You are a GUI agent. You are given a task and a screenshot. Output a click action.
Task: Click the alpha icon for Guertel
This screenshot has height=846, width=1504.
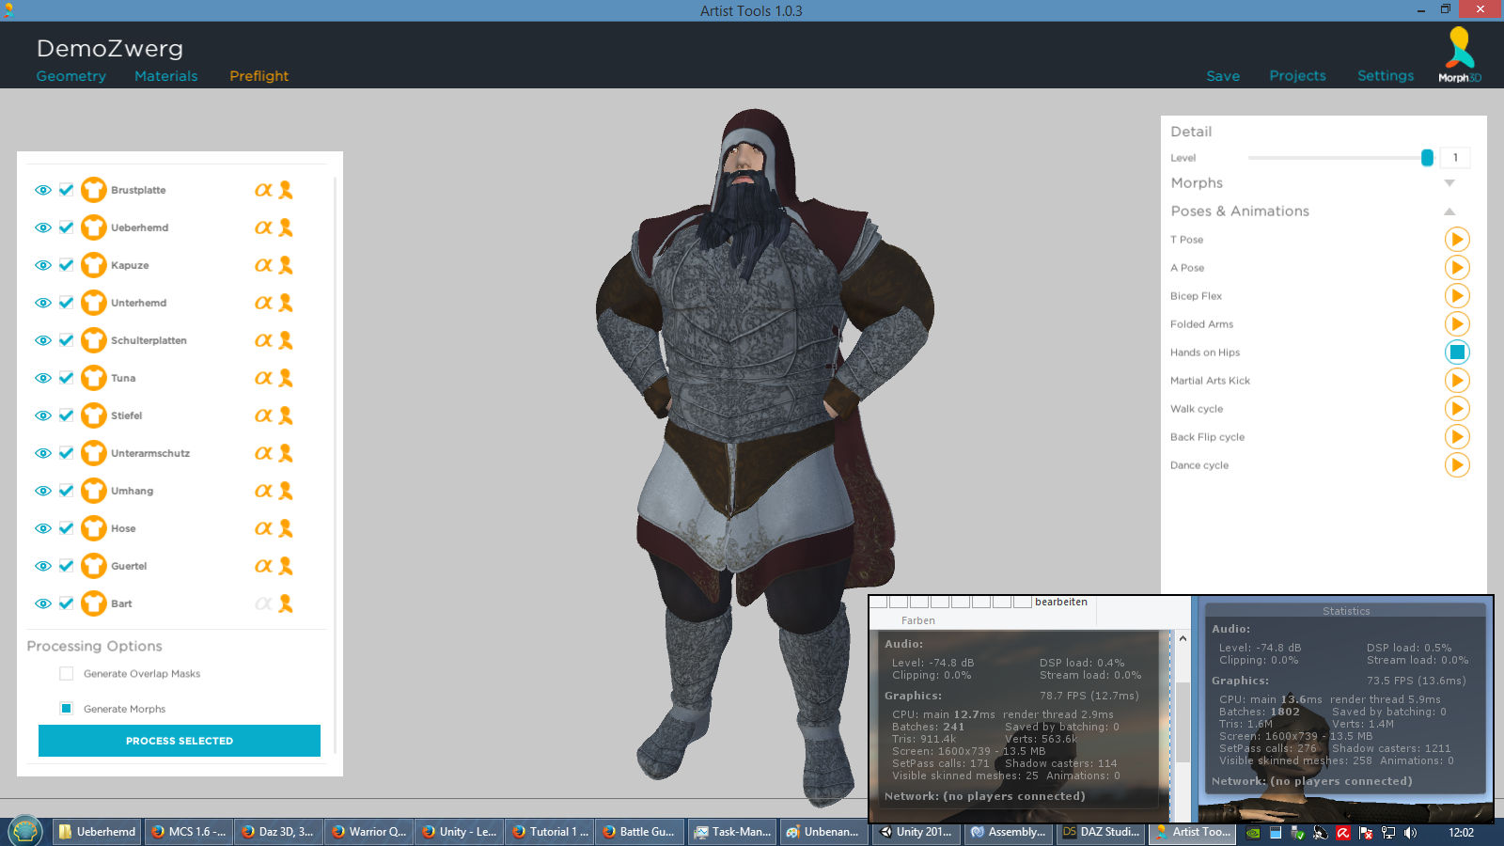pyautogui.click(x=263, y=566)
